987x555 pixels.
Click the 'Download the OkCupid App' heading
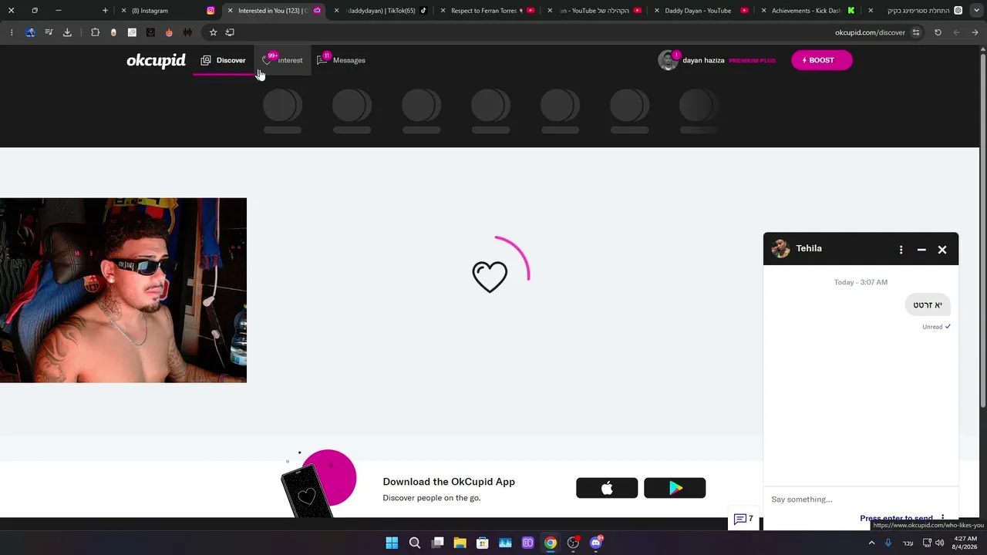pos(449,482)
